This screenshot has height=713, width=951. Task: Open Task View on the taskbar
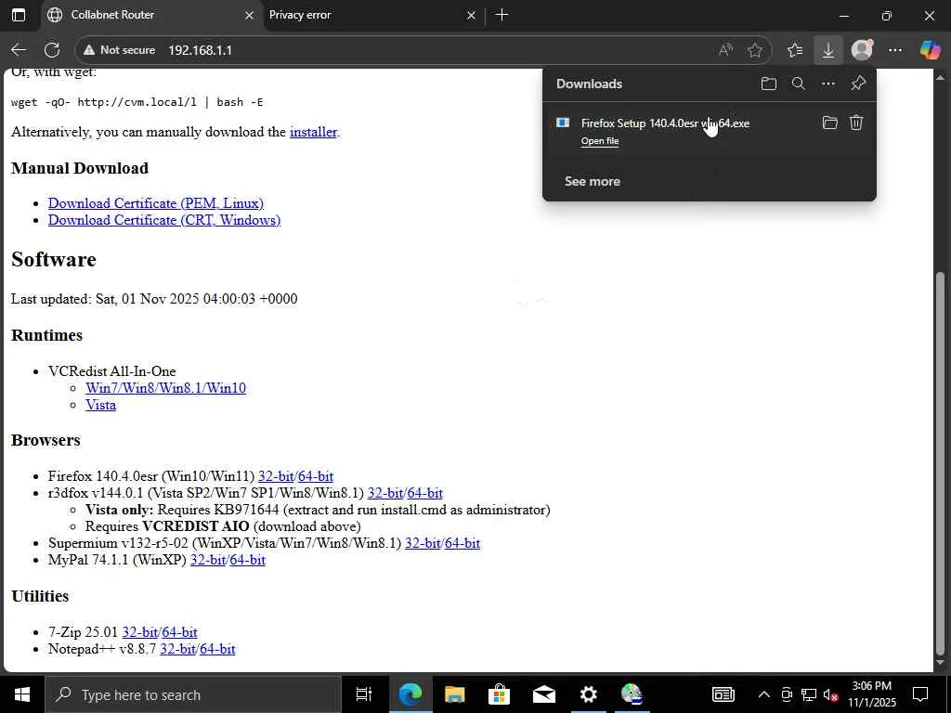tap(363, 694)
